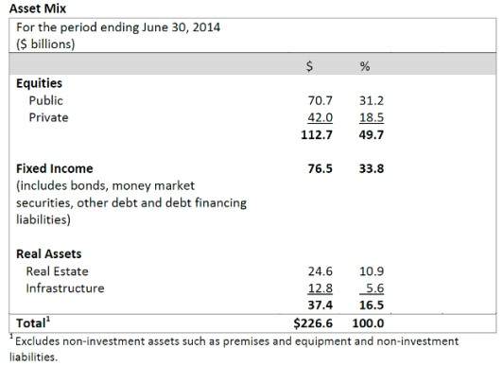Click the % column header
Image resolution: width=503 pixels, height=366 pixels.
pyautogui.click(x=365, y=66)
